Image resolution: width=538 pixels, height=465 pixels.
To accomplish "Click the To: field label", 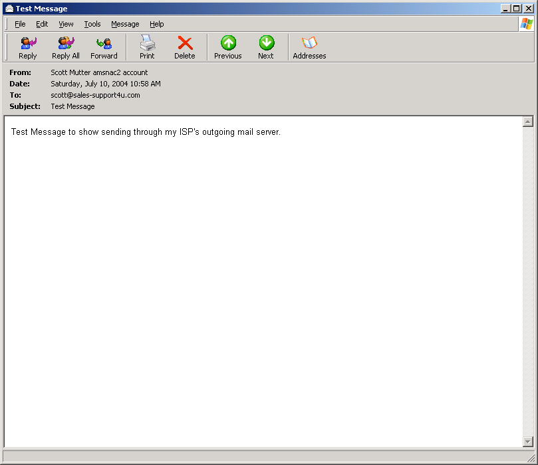I will tap(15, 95).
